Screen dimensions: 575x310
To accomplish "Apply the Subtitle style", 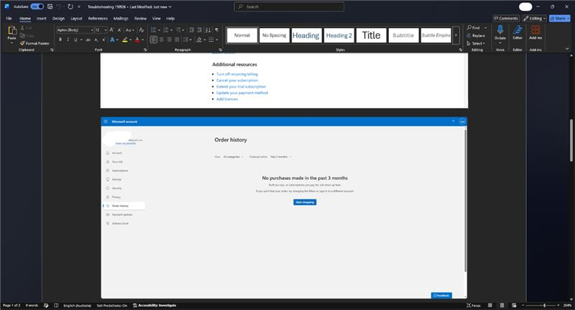I will point(403,35).
